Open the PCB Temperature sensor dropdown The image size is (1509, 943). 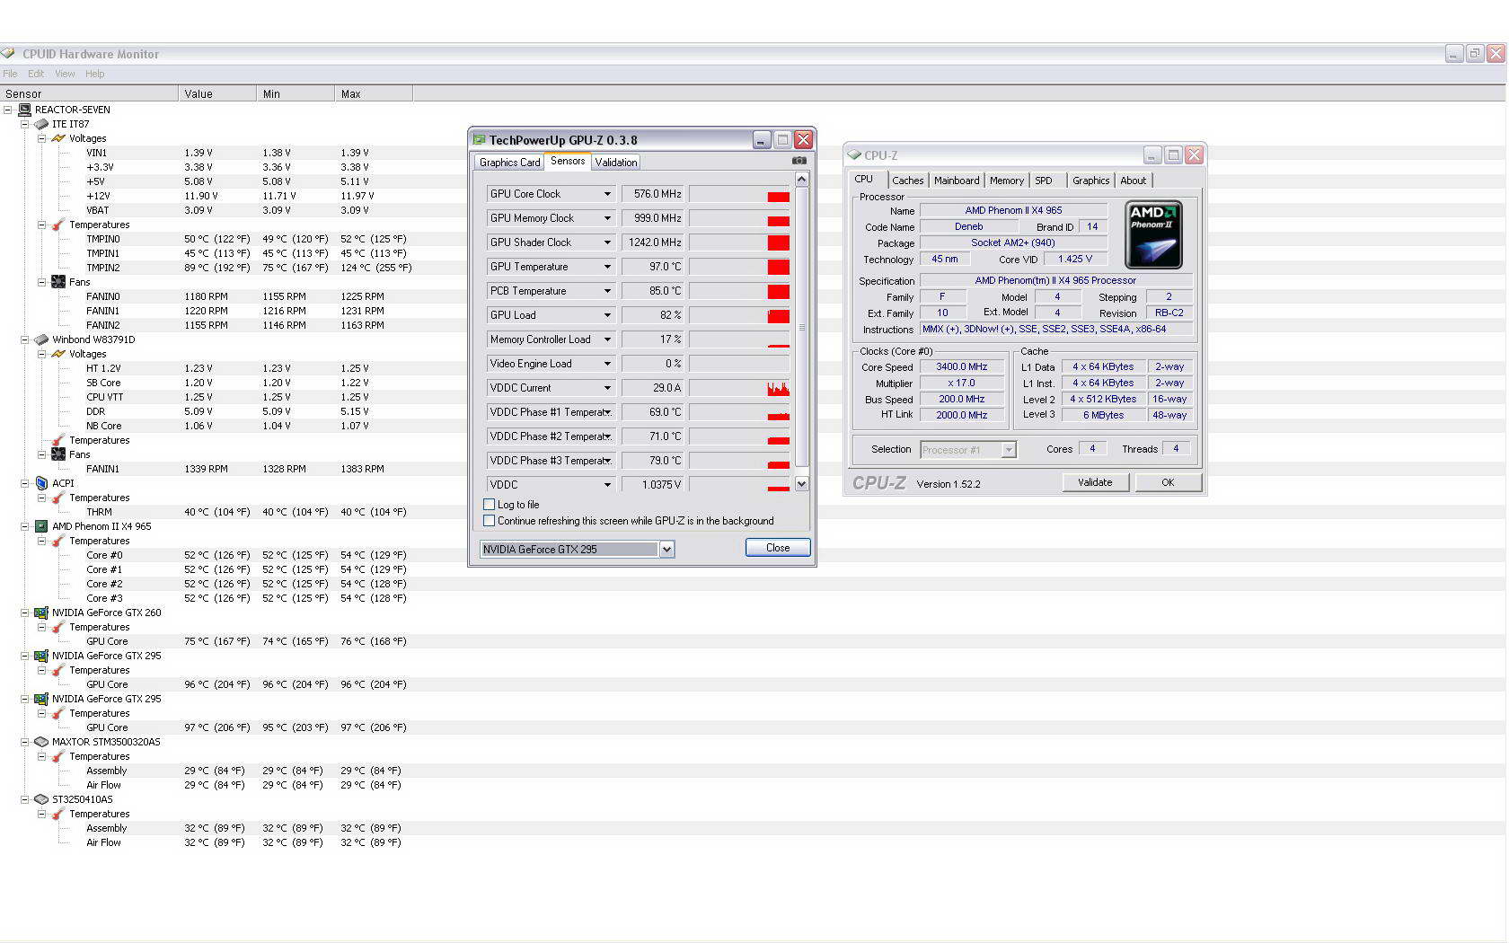(x=607, y=291)
